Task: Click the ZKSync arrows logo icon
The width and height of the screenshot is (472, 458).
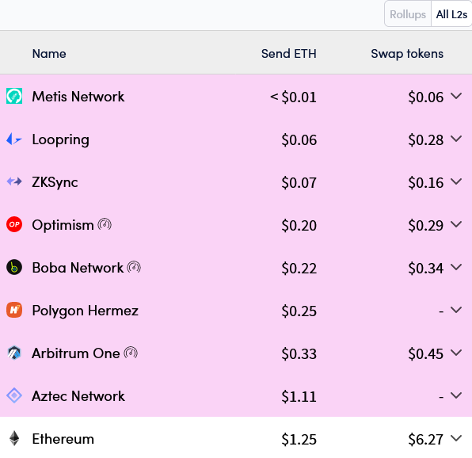Action: [x=14, y=181]
